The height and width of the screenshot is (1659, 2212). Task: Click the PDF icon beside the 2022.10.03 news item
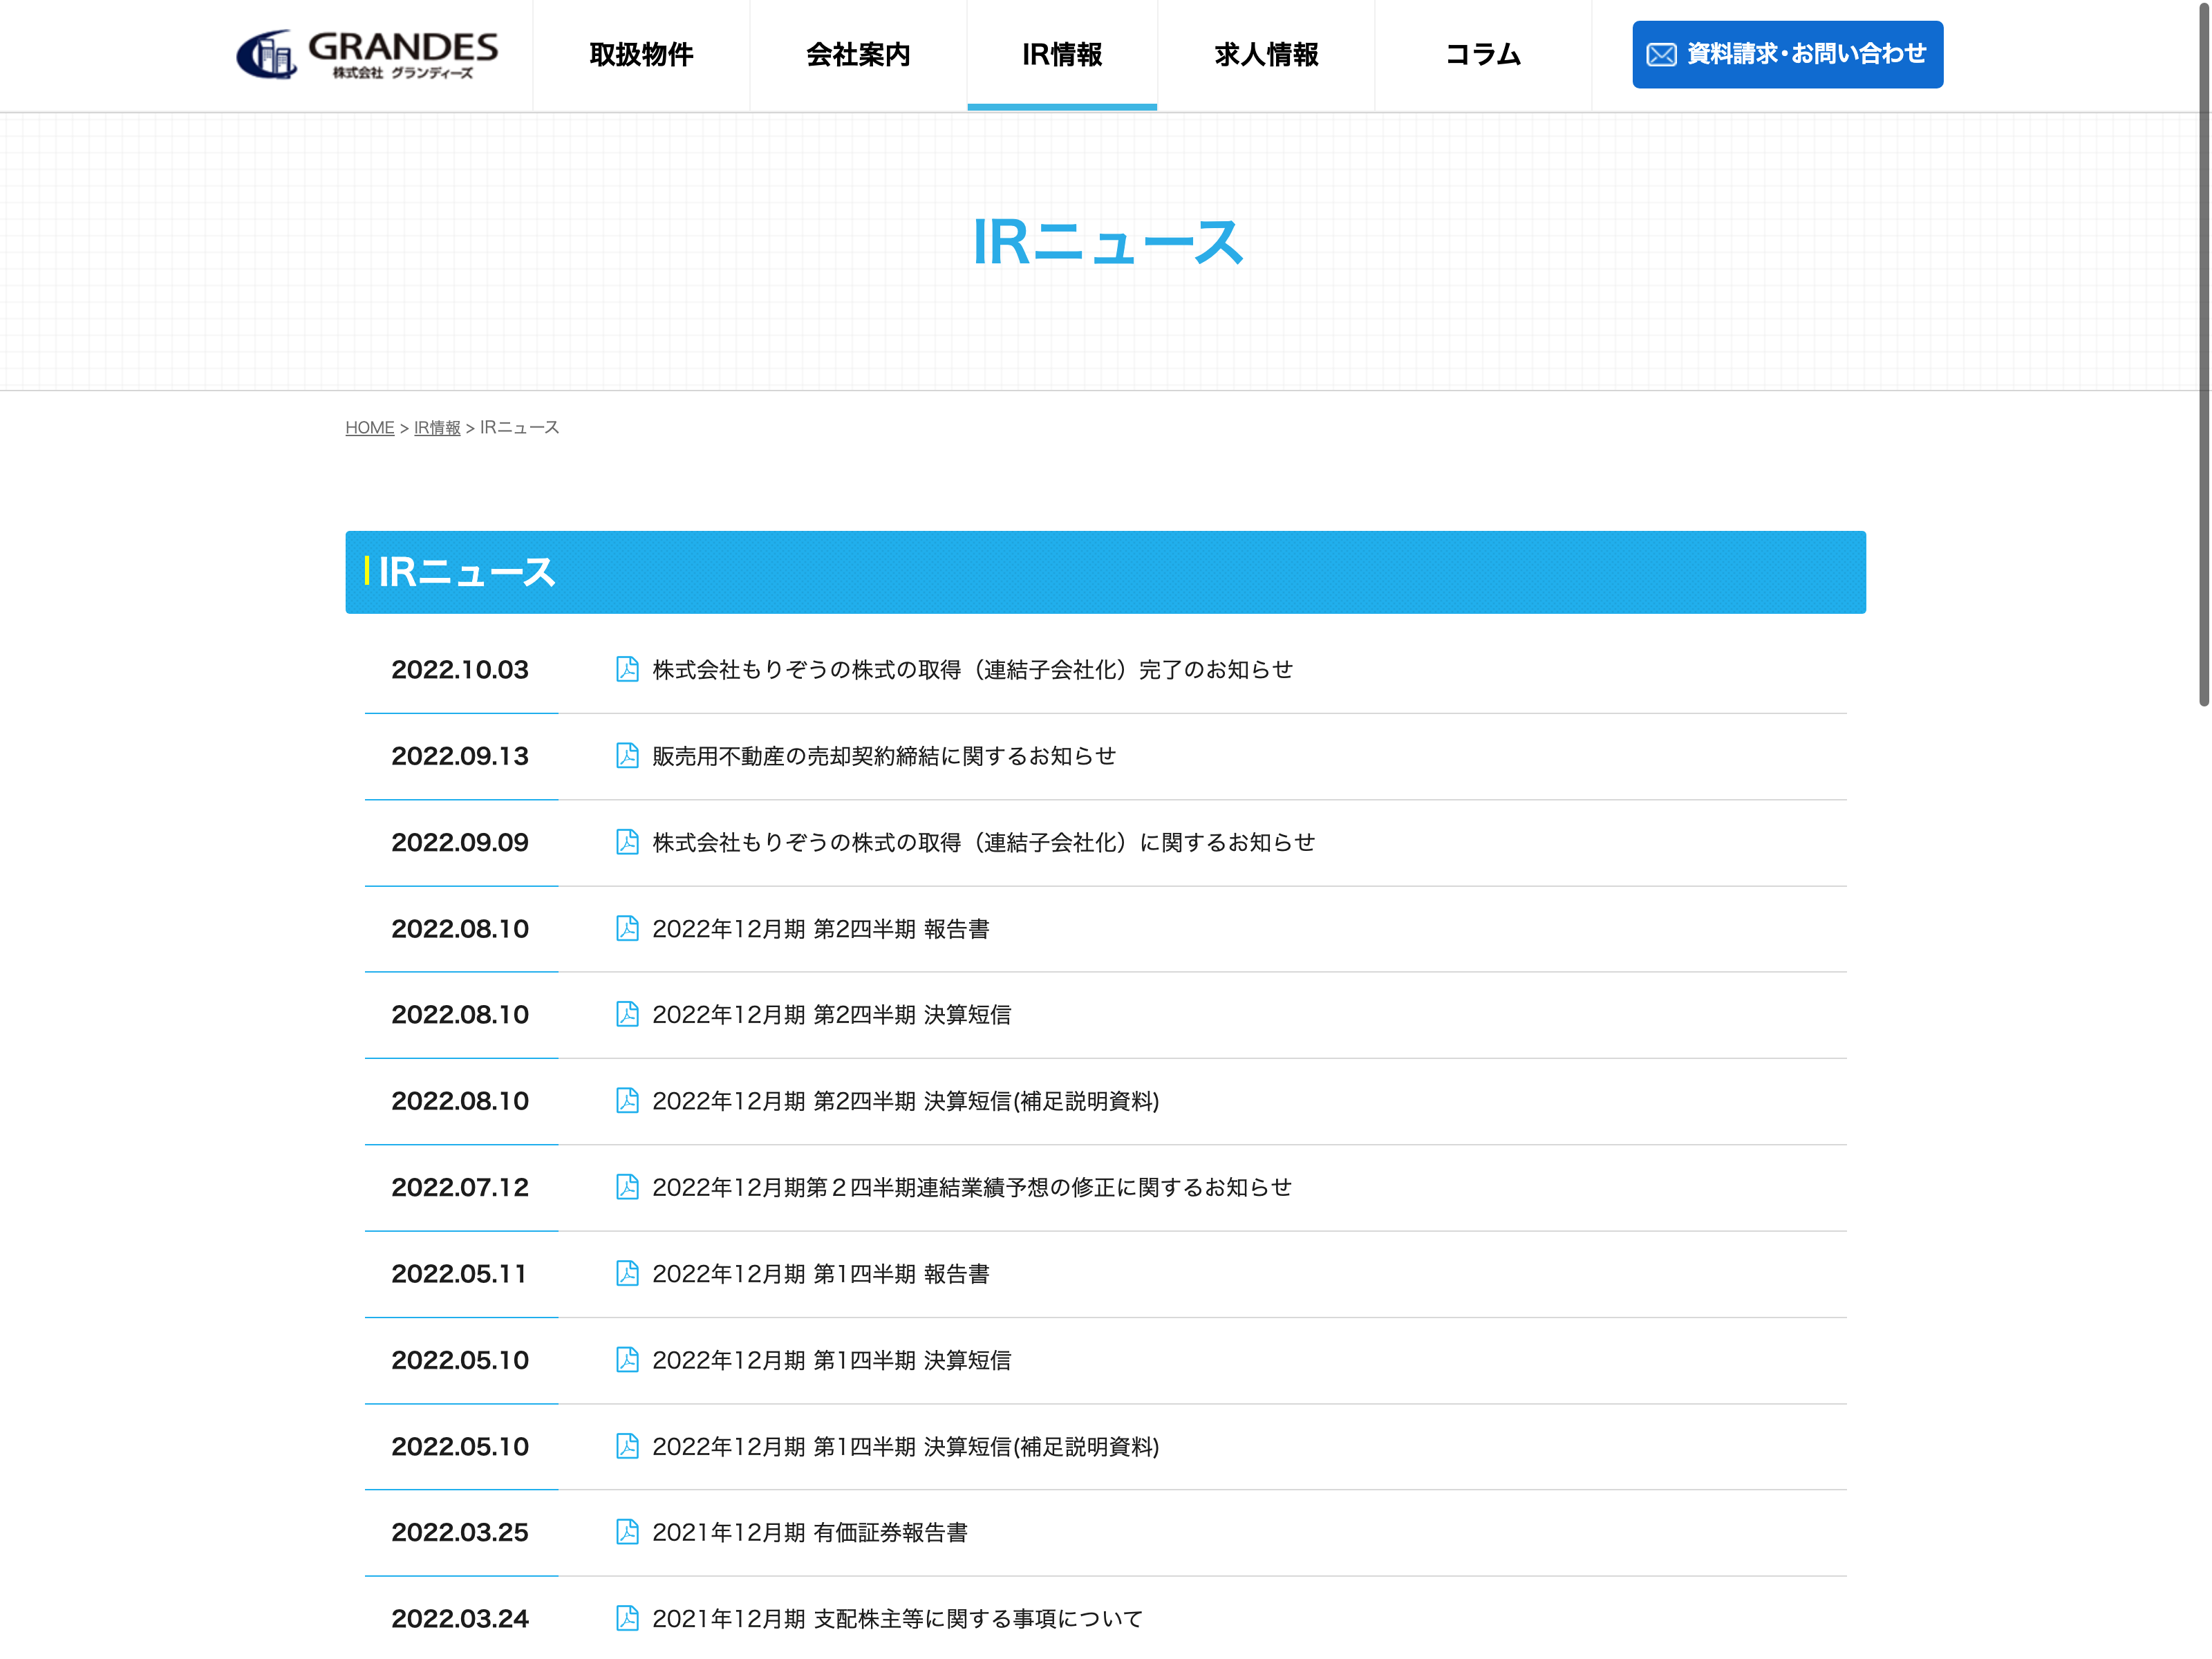click(627, 669)
